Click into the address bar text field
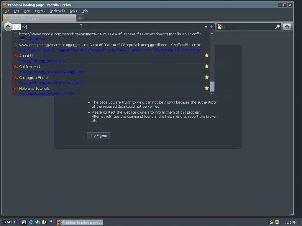The width and height of the screenshot is (302, 226). point(112,27)
